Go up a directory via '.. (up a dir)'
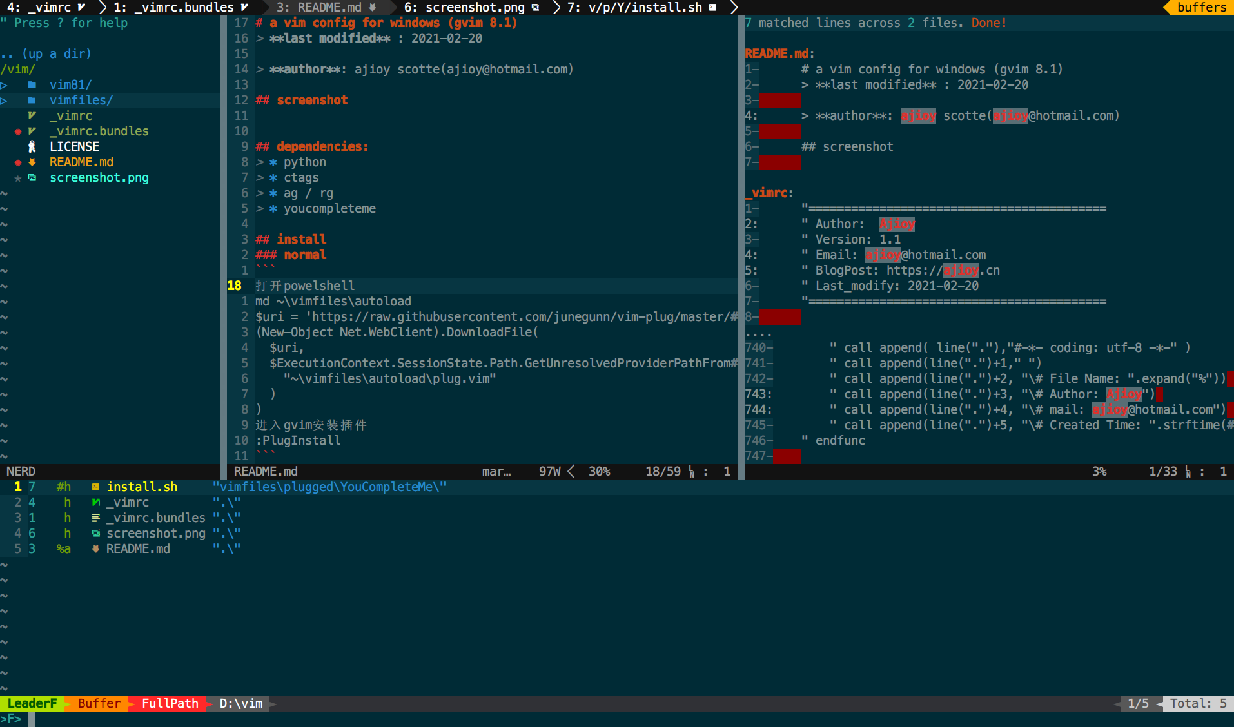The image size is (1234, 727). click(x=46, y=54)
